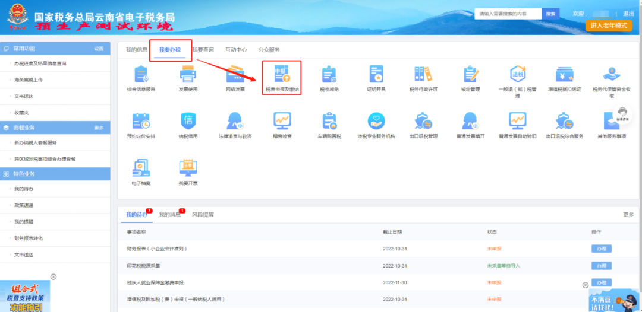Image resolution: width=642 pixels, height=312 pixels.
Task: Click 退出 to log out
Action: 628,14
